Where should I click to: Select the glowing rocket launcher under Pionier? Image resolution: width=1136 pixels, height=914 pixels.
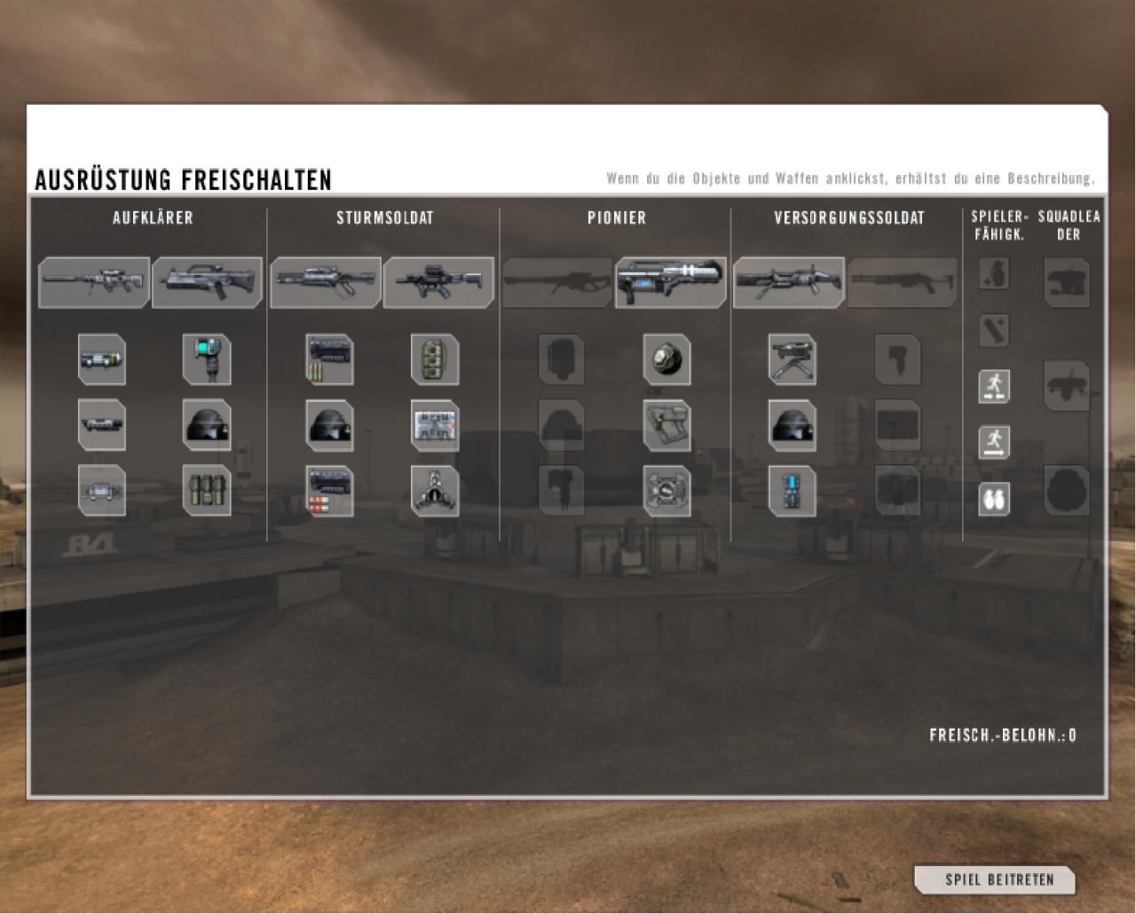(x=670, y=283)
